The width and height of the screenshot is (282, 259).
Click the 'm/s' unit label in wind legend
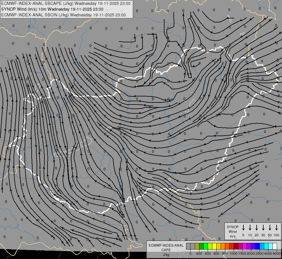pyautogui.click(x=232, y=236)
